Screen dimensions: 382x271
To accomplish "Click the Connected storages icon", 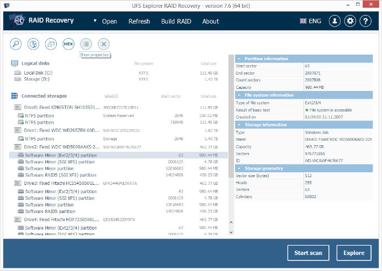I will [14, 96].
